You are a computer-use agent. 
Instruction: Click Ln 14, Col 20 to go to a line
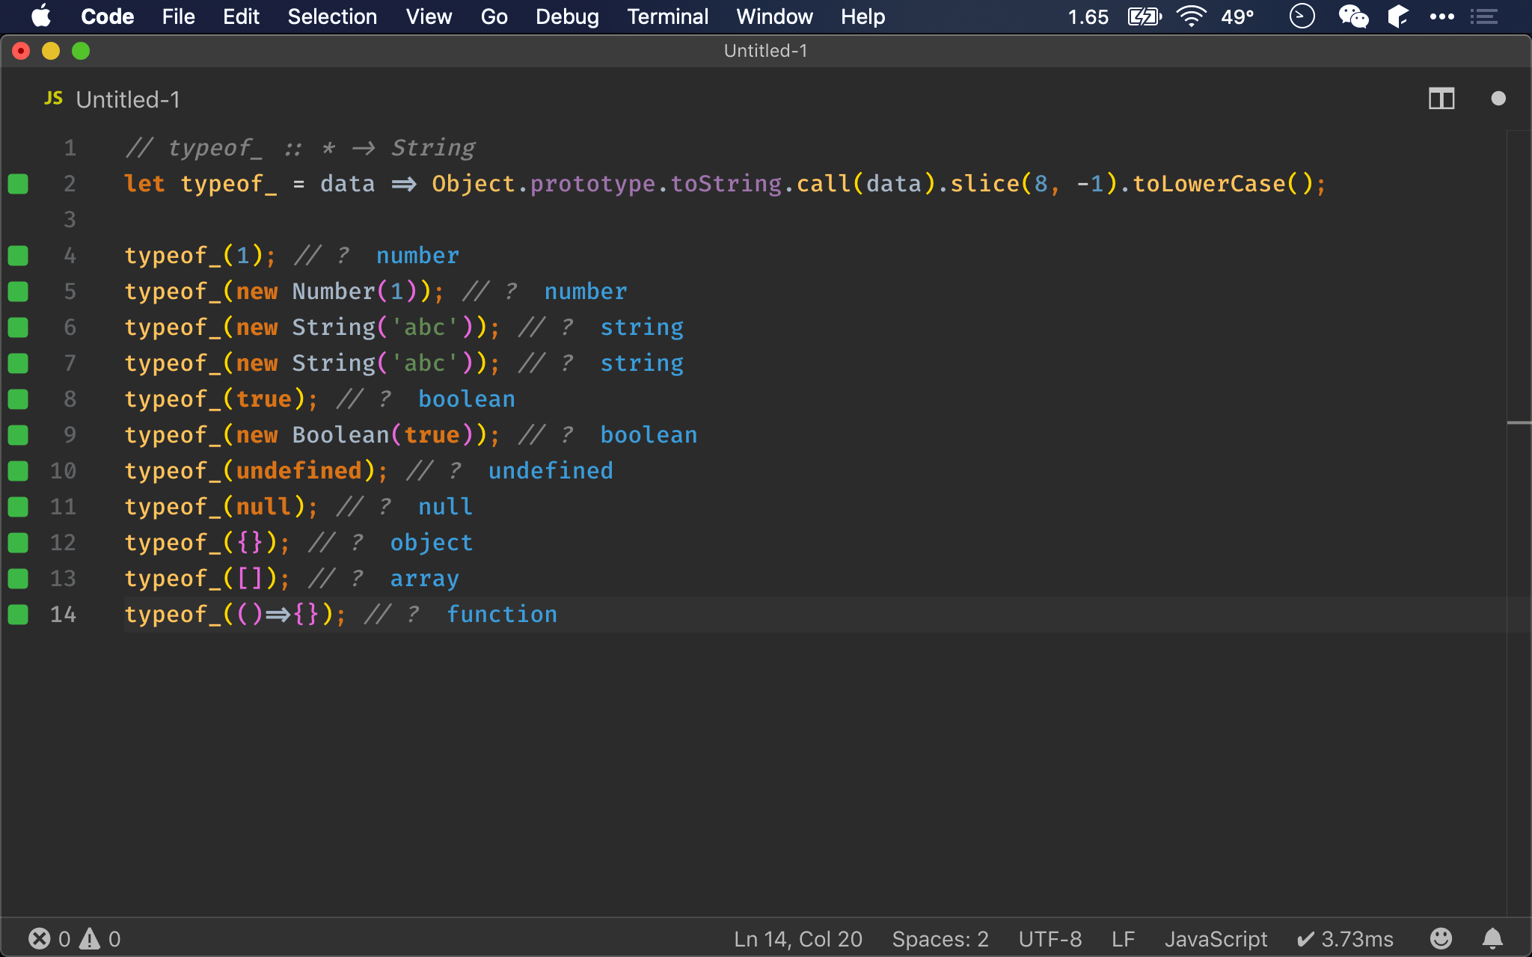797,938
